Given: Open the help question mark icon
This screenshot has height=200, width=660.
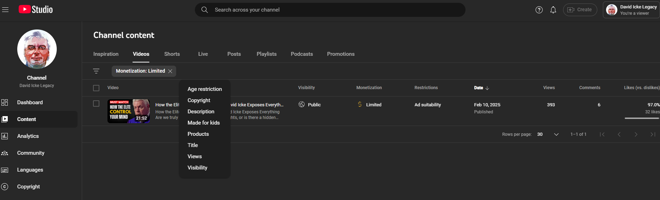Looking at the screenshot, I should (539, 10).
